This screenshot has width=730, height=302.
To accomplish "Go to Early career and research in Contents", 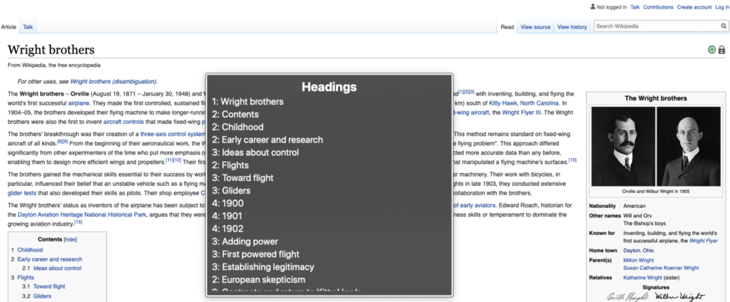I will click(50, 259).
